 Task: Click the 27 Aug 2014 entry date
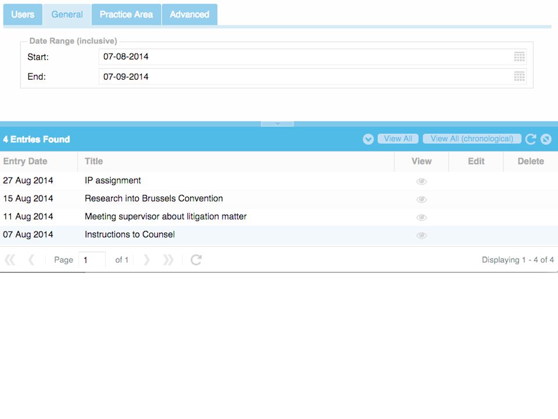coord(28,180)
